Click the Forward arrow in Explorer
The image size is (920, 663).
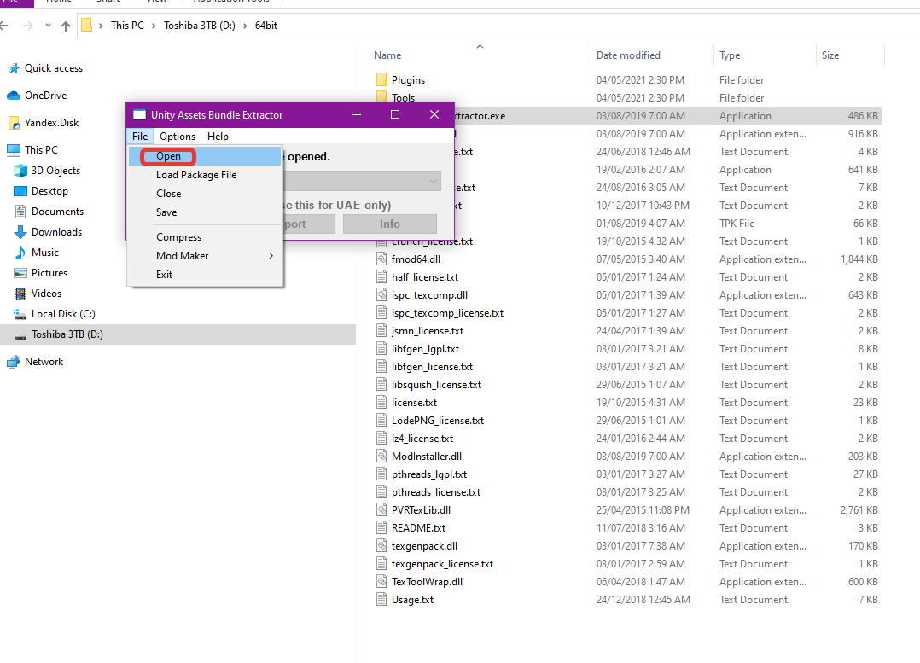[x=27, y=26]
